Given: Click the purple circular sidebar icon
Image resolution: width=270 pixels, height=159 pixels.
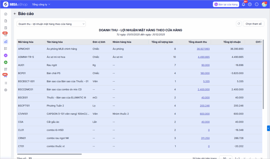Looking at the screenshot, I should click(6, 55).
